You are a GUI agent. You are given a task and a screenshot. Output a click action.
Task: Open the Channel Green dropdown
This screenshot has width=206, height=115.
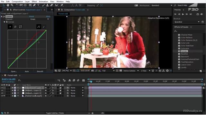click(x=39, y=19)
